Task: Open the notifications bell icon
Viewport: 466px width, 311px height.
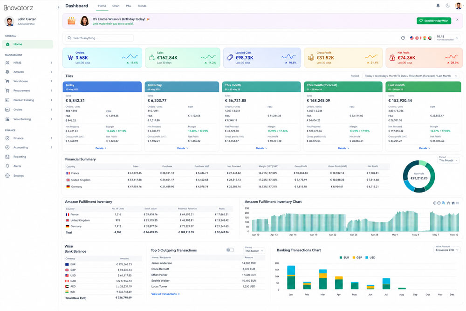Action: pos(438,6)
